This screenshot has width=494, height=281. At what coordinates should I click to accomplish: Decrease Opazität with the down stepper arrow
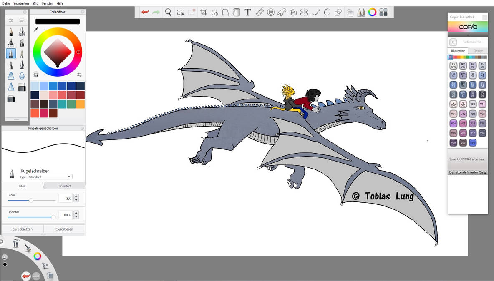76,217
